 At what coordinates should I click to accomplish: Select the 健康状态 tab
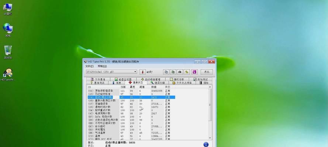[136, 83]
